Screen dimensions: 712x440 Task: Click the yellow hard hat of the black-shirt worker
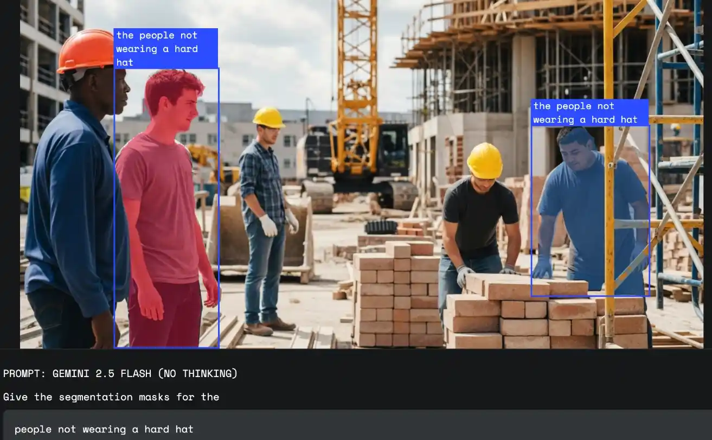coord(484,161)
